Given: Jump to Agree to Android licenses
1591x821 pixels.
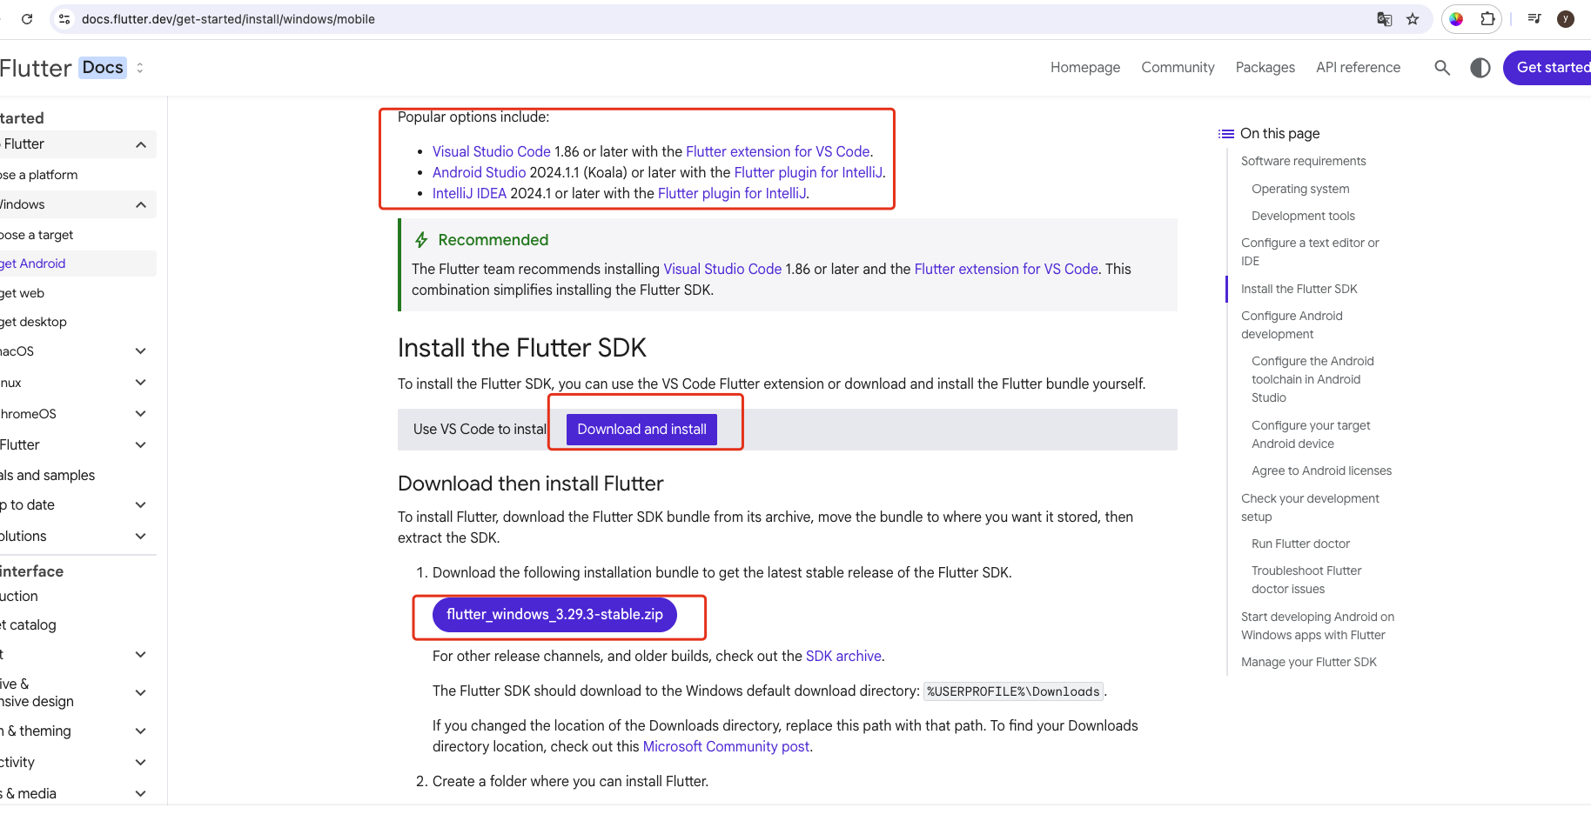Looking at the screenshot, I should point(1321,471).
